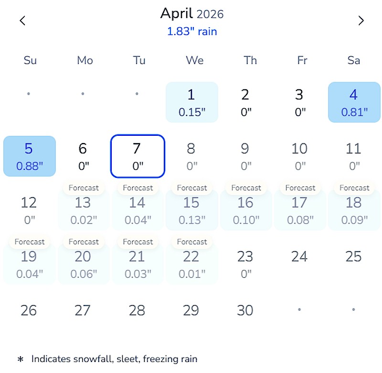Choose April 30 on the calendar
The image size is (382, 373).
tap(245, 310)
